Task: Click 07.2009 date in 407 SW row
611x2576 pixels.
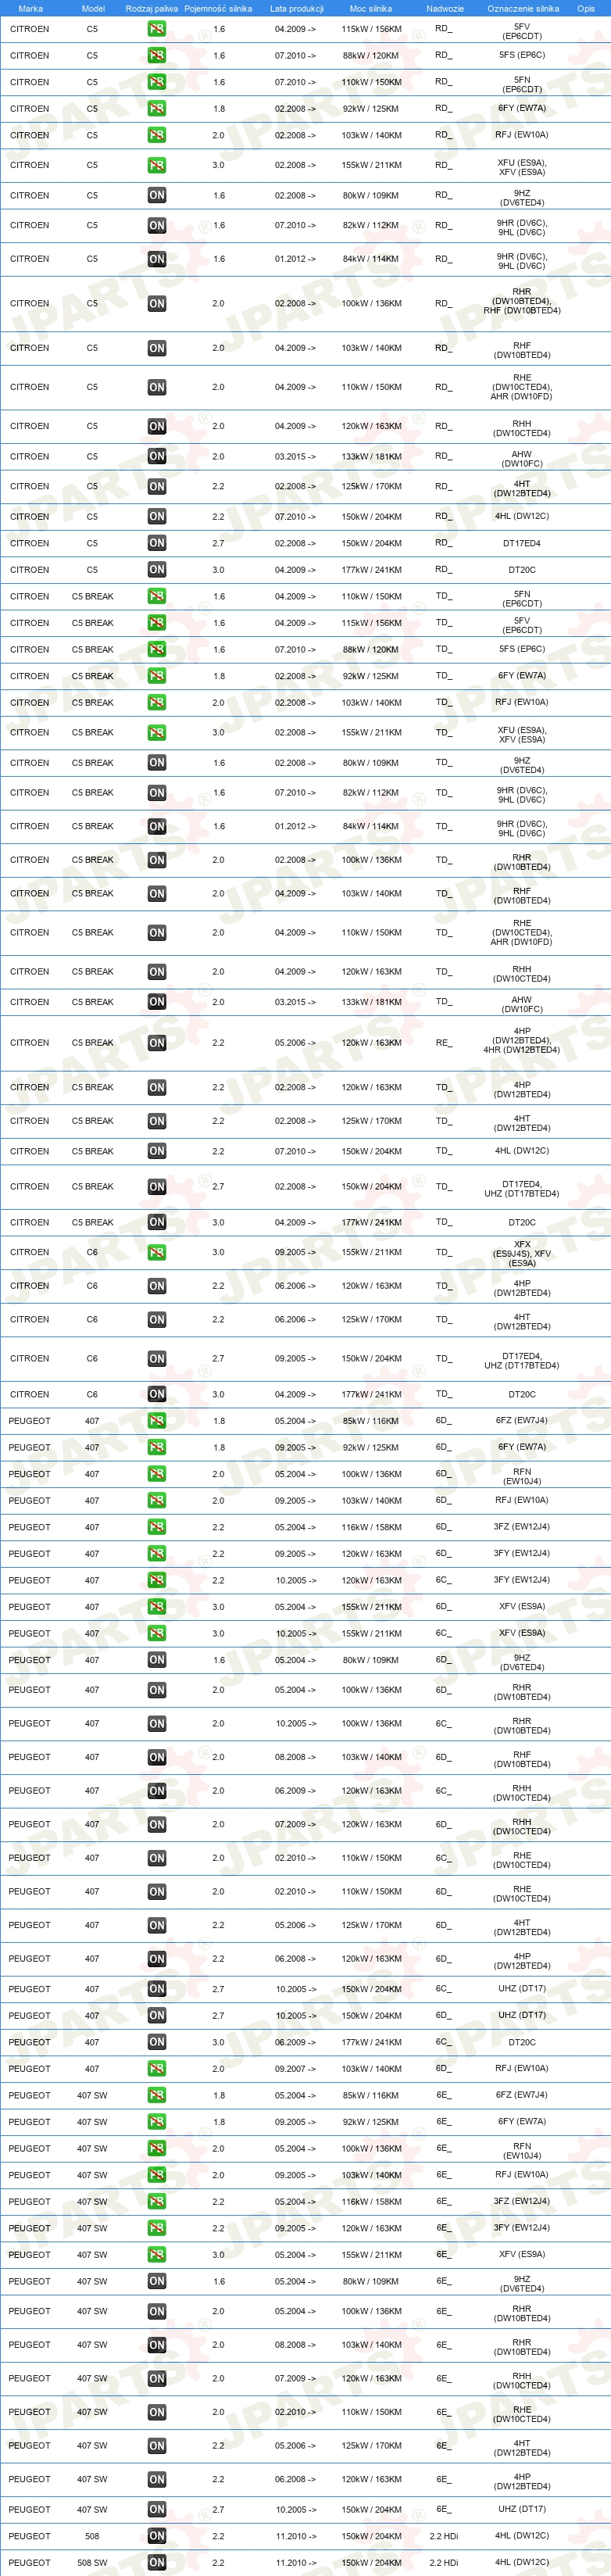Action: click(295, 2379)
